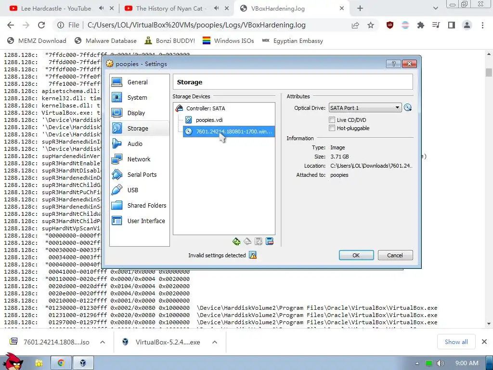493x370 pixels.
Task: Click the share this page icon
Action: pyautogui.click(x=355, y=25)
